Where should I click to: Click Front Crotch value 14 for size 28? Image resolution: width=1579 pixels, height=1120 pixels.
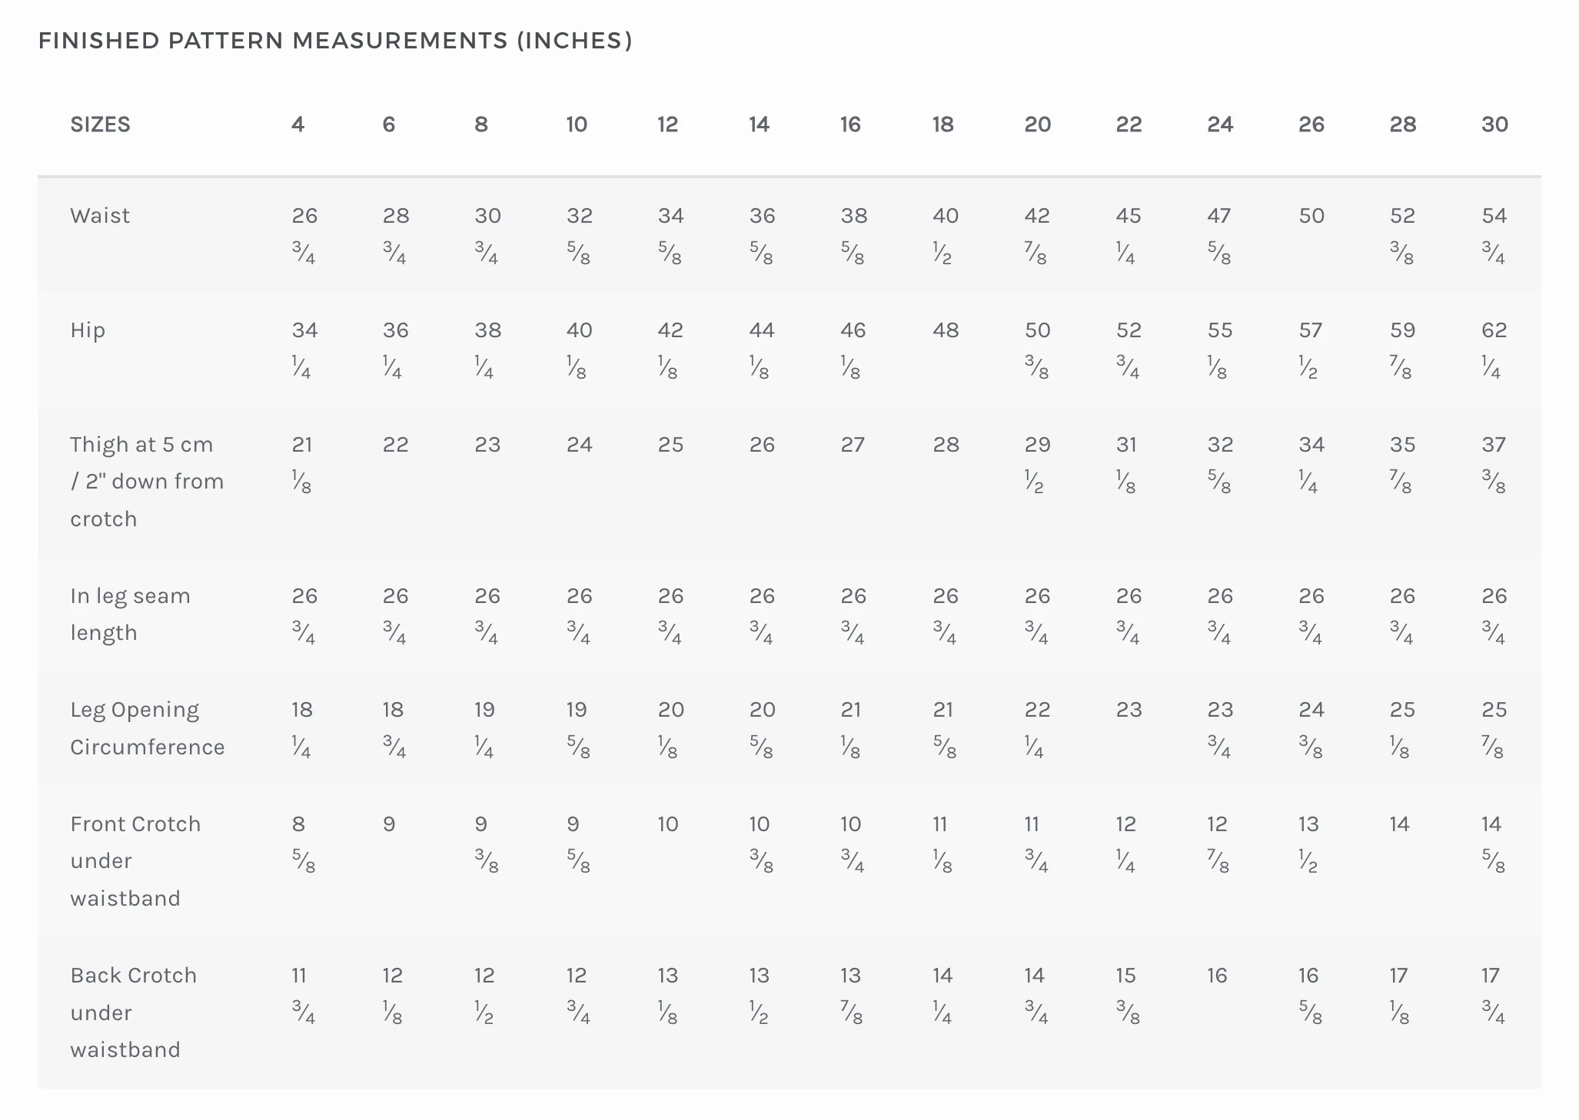tap(1400, 824)
